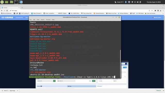The image size is (165, 93).
Task: Open the terminal Edit menu
Action: point(34,20)
